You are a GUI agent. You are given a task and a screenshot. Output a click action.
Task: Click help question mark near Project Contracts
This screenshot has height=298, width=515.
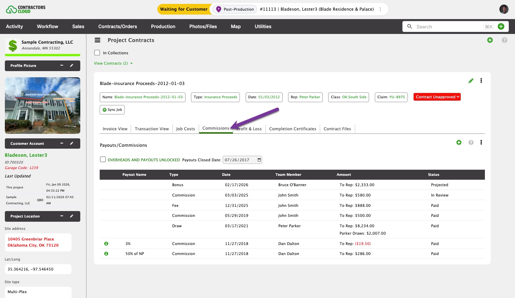[x=504, y=40]
